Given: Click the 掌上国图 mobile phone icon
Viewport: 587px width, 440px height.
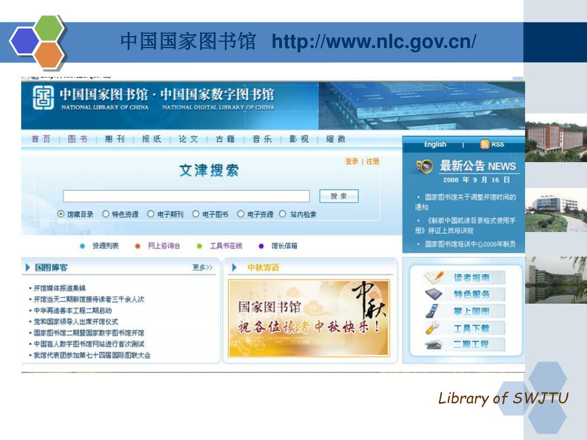Looking at the screenshot, I should 432,311.
